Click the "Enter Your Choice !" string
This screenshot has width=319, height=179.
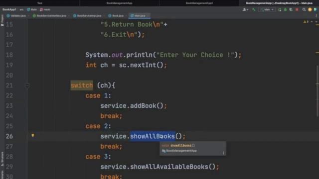[x=195, y=55]
